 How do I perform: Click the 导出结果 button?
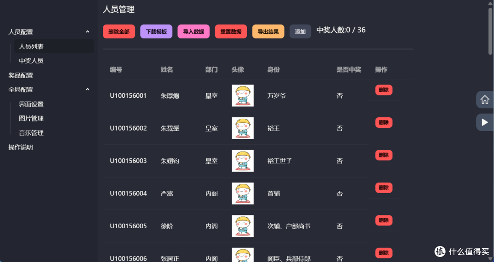(268, 31)
